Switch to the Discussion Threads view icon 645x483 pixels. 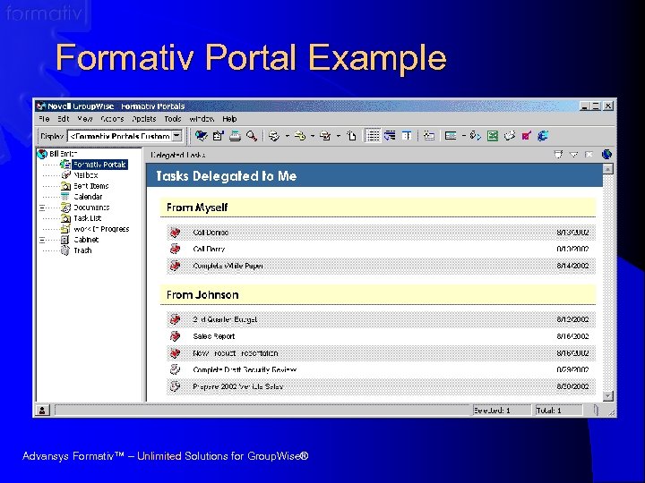390,136
